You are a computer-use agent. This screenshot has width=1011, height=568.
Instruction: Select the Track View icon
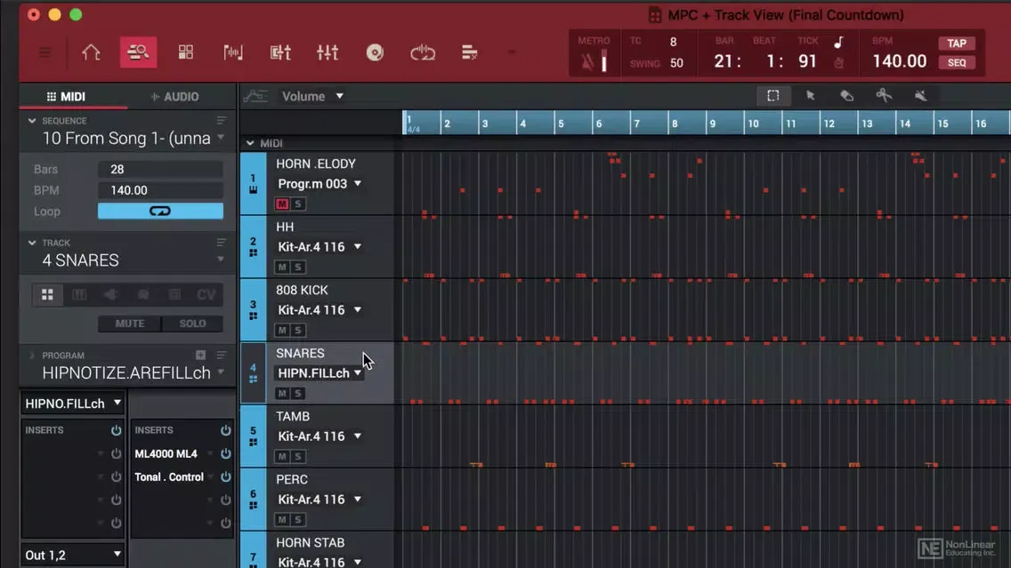138,52
